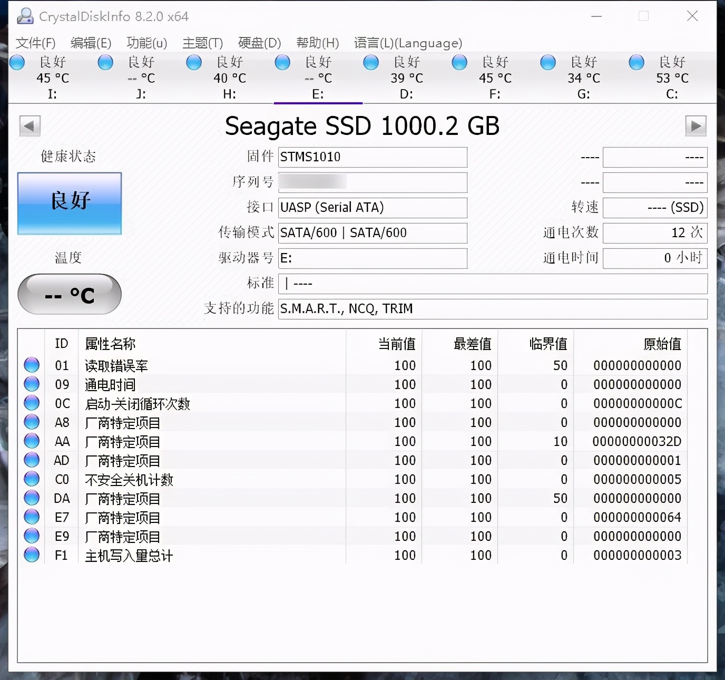Image resolution: width=725 pixels, height=680 pixels.
Task: Click the 通电时间 field showing 0 小时
Action: [x=655, y=258]
